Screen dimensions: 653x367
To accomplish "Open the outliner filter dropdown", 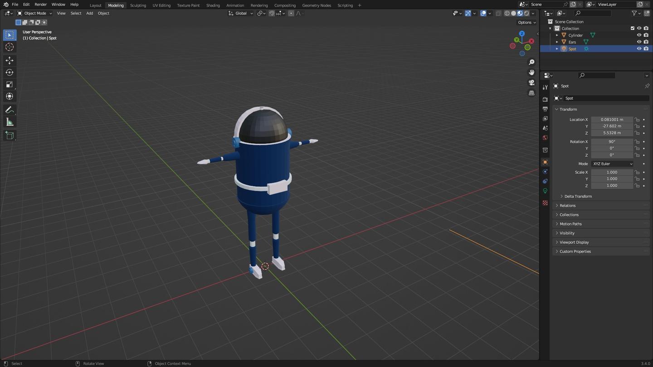I will tap(636, 14).
